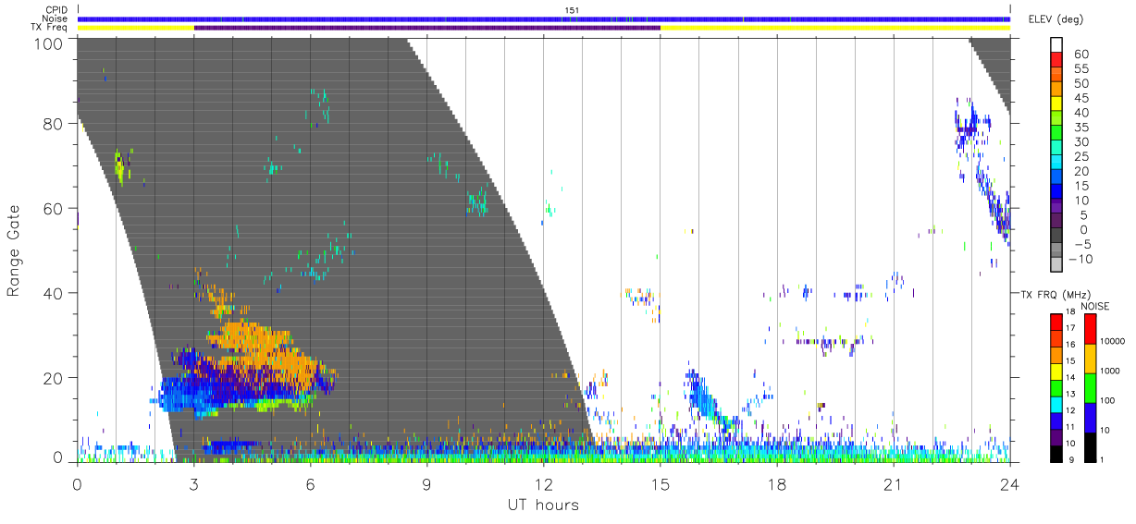Pick the green 30–35 ELEV colorbar segment
This screenshot has width=1136, height=524.
[1056, 134]
